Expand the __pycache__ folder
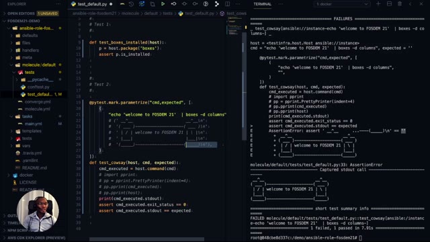 (x=17, y=79)
